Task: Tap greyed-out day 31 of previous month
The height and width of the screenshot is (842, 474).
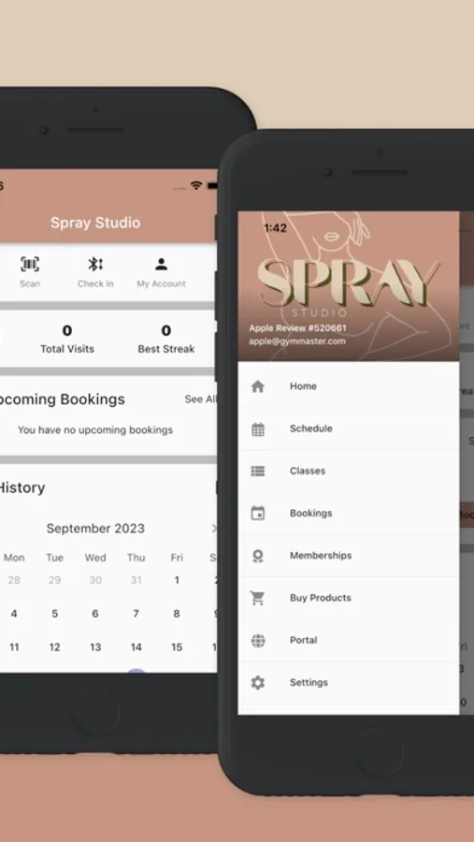Action: pos(136,580)
